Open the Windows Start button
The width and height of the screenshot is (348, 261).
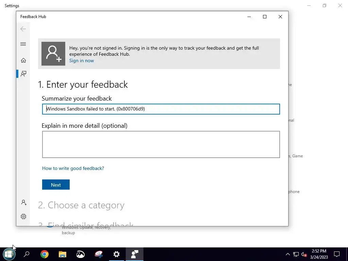[9, 254]
